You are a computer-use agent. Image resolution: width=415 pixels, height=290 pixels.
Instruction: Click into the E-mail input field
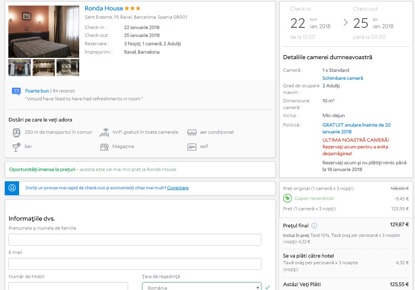[x=135, y=264]
